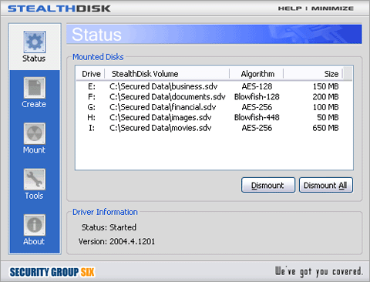Select the documents.sdv volume path
The image size is (370, 282).
pyautogui.click(x=167, y=97)
